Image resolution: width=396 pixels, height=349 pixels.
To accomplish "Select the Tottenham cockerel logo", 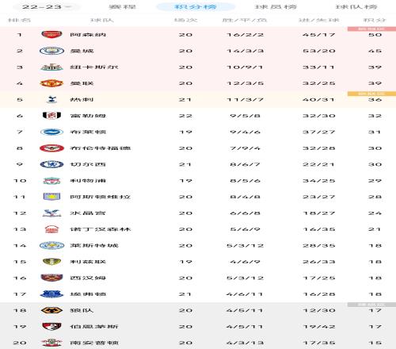I will tap(51, 99).
